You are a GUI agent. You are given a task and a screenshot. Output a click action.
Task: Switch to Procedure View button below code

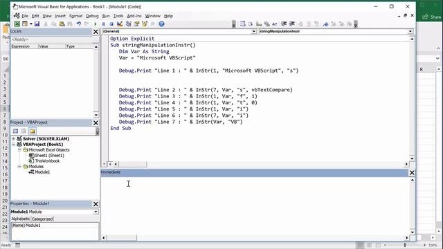coord(105,164)
